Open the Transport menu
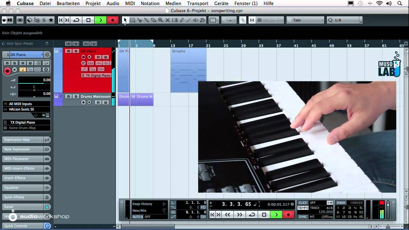The height and width of the screenshot is (230, 409). pos(198,4)
